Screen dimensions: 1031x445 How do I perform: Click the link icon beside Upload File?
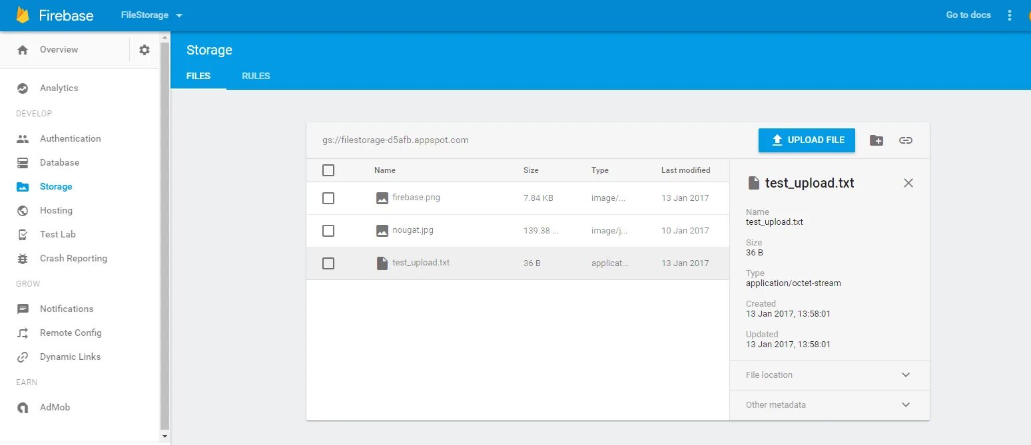(x=906, y=140)
